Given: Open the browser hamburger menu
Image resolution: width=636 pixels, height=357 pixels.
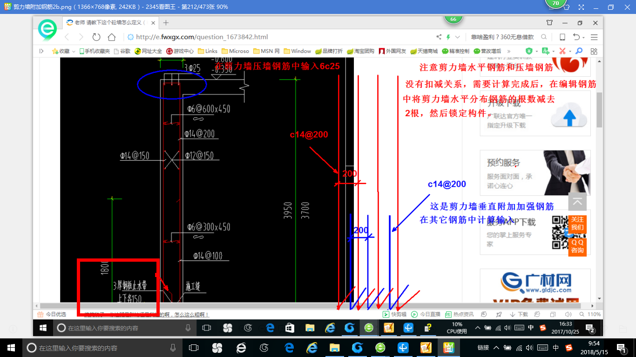Looking at the screenshot, I should [x=594, y=37].
